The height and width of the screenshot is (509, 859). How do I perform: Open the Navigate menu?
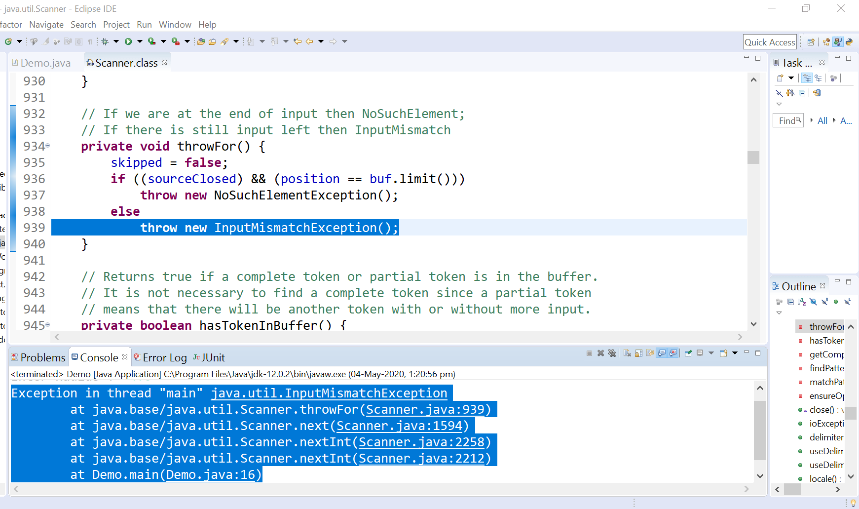pos(46,24)
